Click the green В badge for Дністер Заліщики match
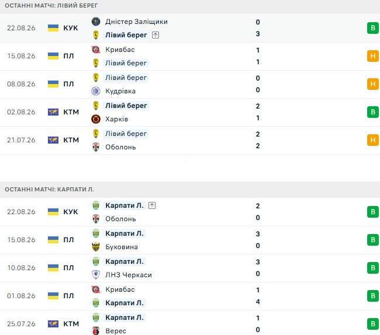 pyautogui.click(x=373, y=28)
